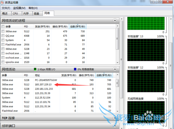Viewport: 174px width, 129px height.
Task: Click the topmost green network graph
Action: 146,23
